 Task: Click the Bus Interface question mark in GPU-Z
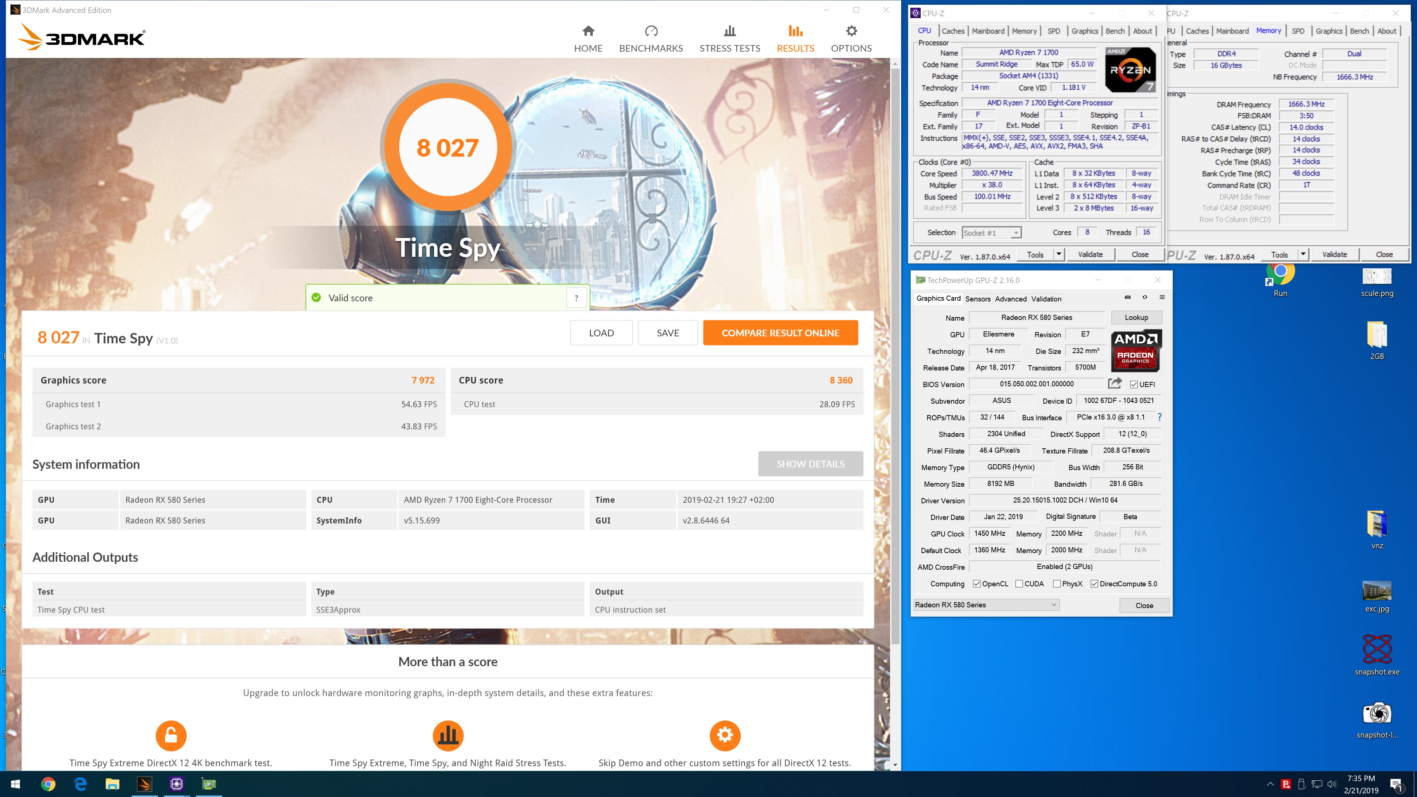click(x=1159, y=417)
